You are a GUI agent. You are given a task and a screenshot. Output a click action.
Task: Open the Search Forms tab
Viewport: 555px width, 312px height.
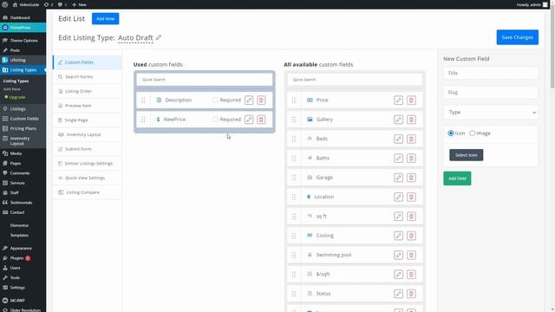click(88, 77)
